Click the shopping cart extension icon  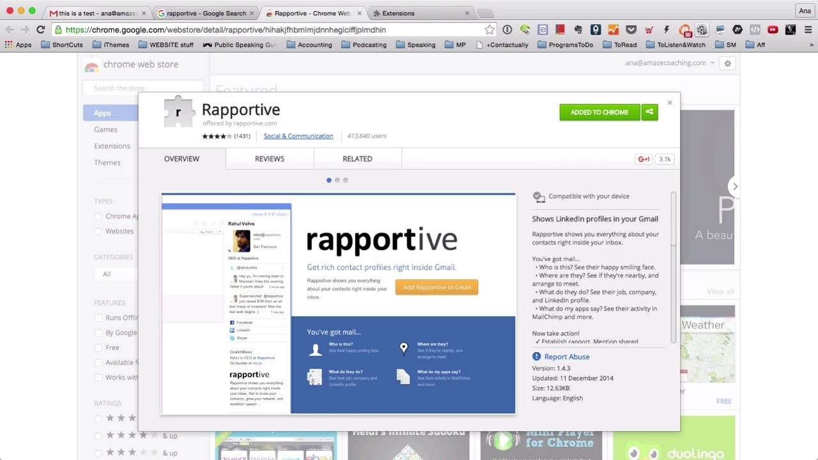[x=649, y=29]
